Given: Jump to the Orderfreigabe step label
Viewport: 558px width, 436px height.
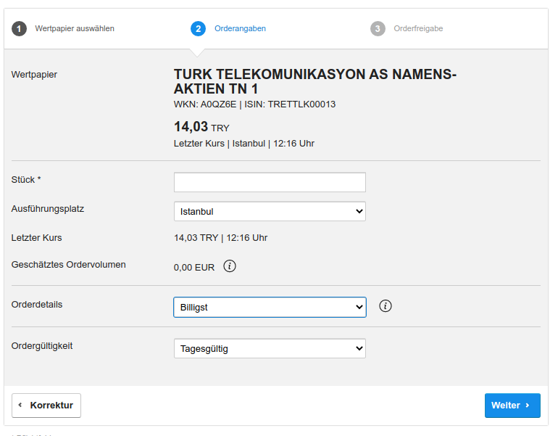Looking at the screenshot, I should click(418, 29).
